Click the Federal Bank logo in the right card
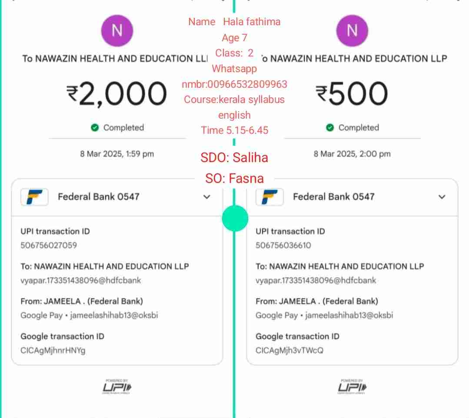The image size is (469, 418). click(x=269, y=197)
